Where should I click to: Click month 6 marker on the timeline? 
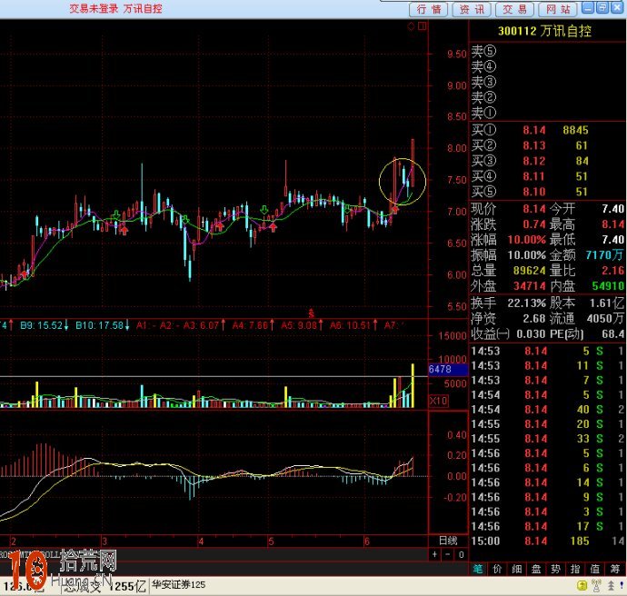coord(367,541)
